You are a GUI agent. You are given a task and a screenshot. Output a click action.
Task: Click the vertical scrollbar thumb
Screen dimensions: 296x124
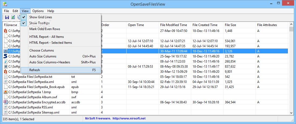tap(291, 29)
